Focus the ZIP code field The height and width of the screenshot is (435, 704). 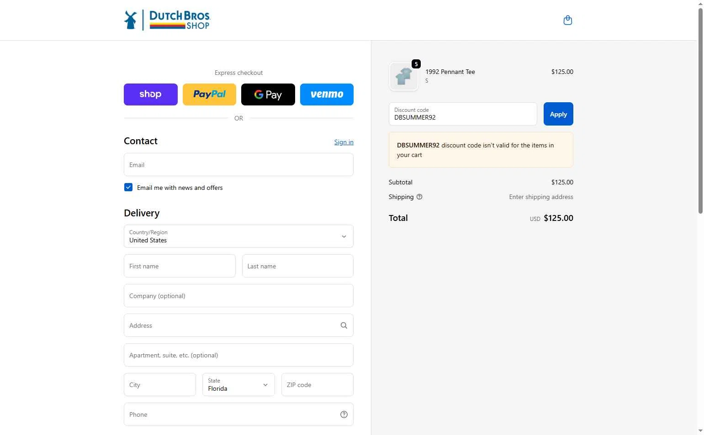[x=318, y=384]
